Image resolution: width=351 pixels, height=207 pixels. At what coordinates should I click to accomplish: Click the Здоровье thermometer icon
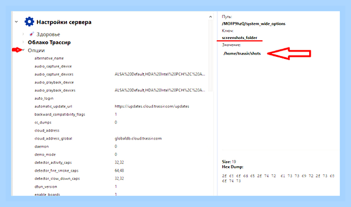coord(32,34)
